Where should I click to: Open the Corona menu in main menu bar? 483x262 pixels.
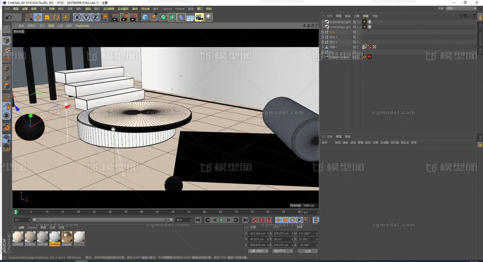[x=167, y=9]
